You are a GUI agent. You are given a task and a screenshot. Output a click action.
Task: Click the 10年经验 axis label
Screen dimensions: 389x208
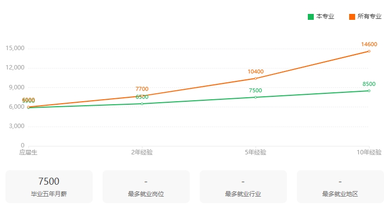click(369, 152)
